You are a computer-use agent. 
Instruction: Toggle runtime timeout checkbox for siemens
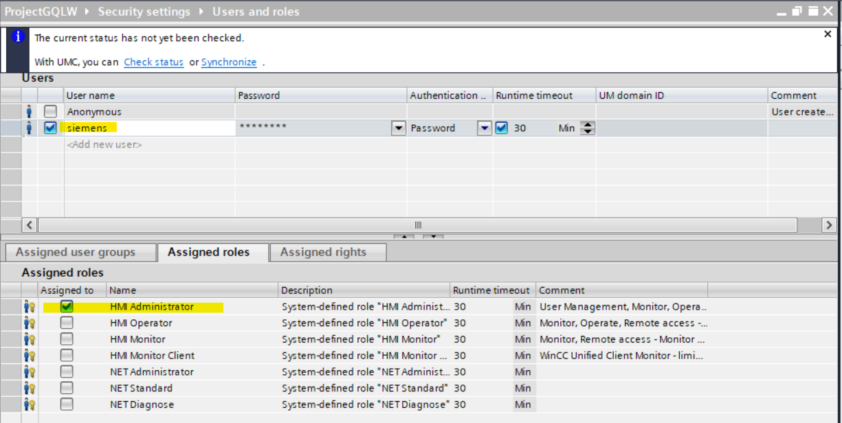tap(502, 128)
